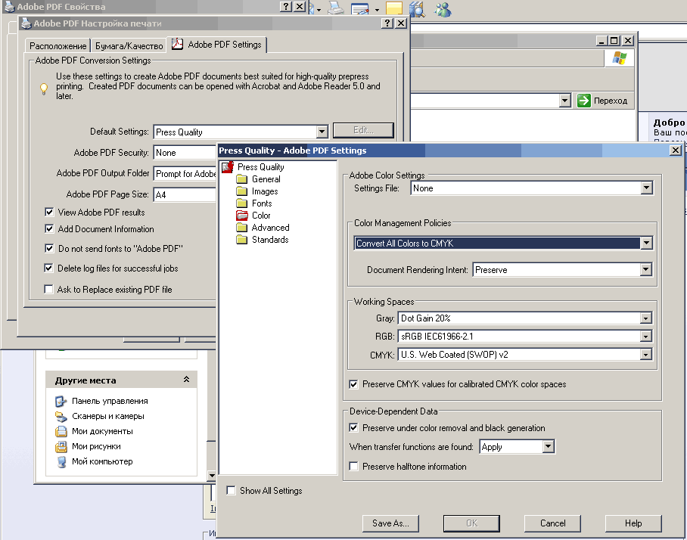Open the Document Rendering Intent dropdown
The width and height of the screenshot is (687, 540).
pos(646,270)
